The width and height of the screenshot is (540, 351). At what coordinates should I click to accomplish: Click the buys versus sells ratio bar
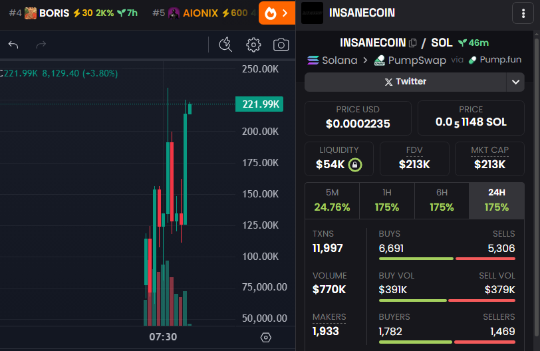pos(447,259)
